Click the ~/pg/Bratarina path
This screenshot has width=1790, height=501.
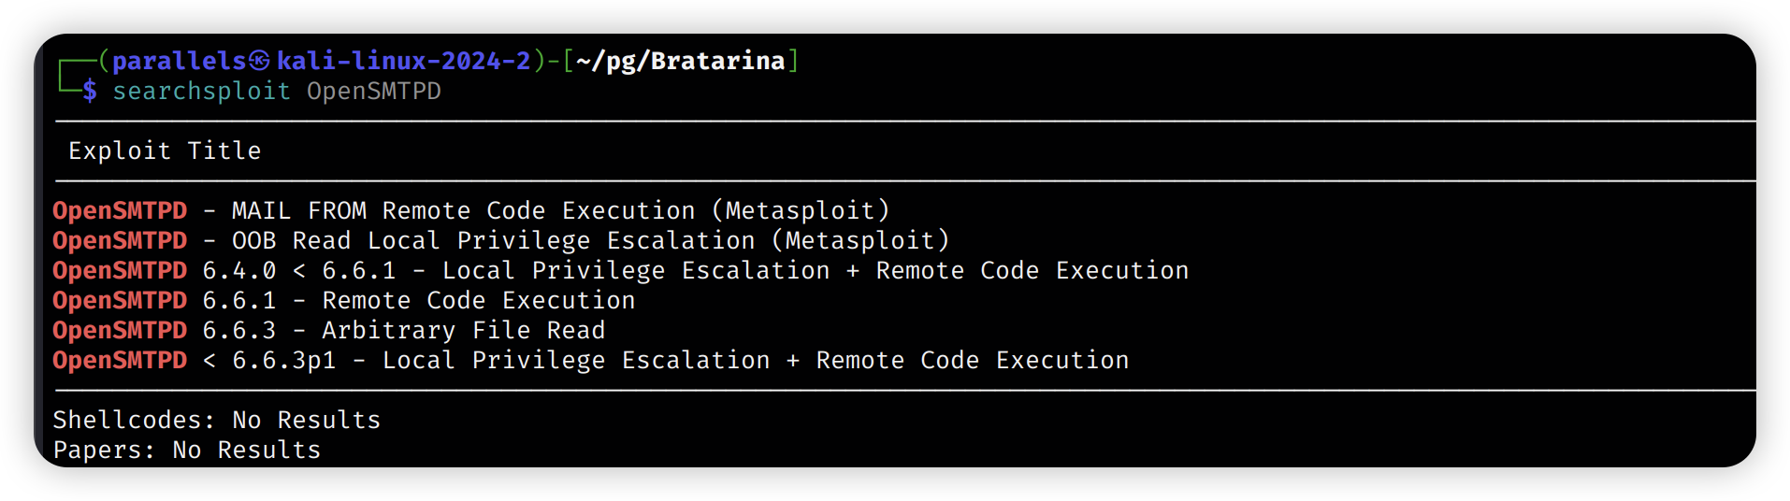pyautogui.click(x=681, y=61)
